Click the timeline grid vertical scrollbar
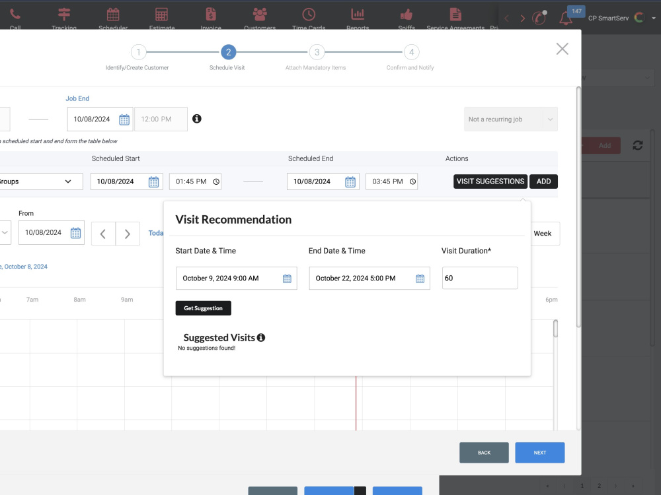 [x=556, y=329]
